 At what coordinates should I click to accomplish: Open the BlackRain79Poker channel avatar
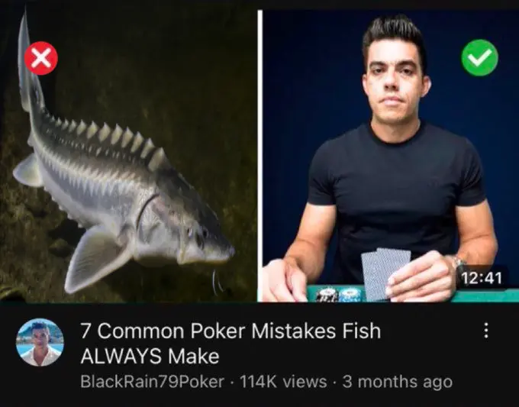[40, 342]
